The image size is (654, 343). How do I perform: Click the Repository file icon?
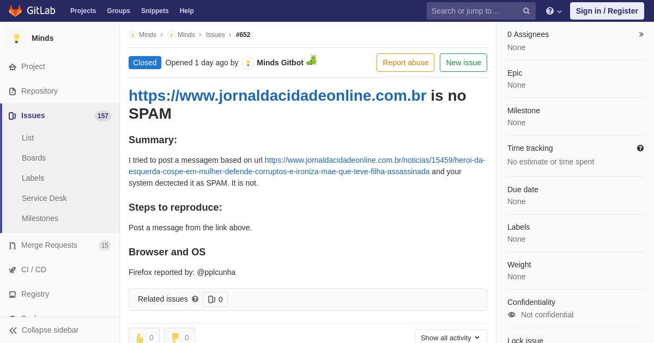[13, 91]
